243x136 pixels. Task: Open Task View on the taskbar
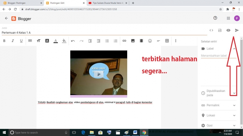pos(74,133)
